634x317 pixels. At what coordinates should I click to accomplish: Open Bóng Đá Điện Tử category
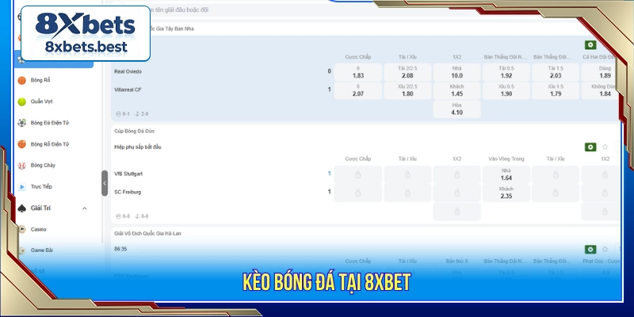(50, 123)
